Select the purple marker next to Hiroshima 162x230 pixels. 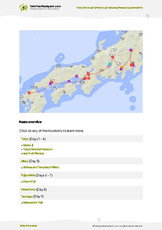[50, 83]
